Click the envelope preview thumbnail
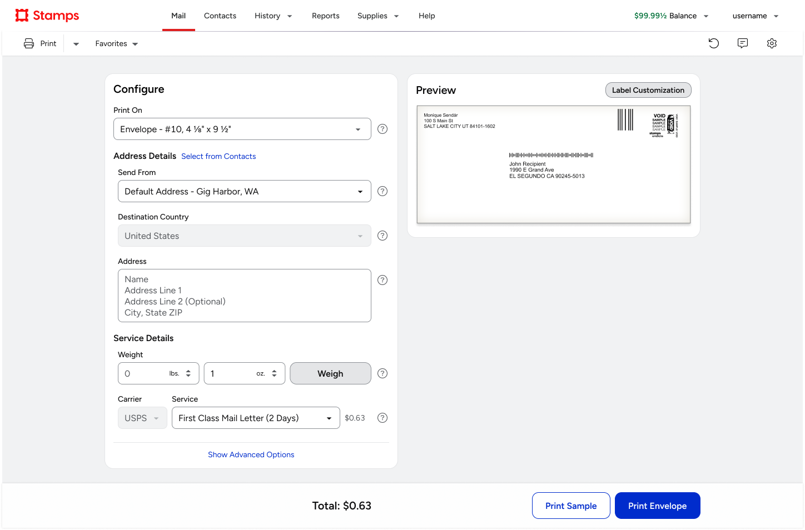This screenshot has height=530, width=805. click(554, 164)
